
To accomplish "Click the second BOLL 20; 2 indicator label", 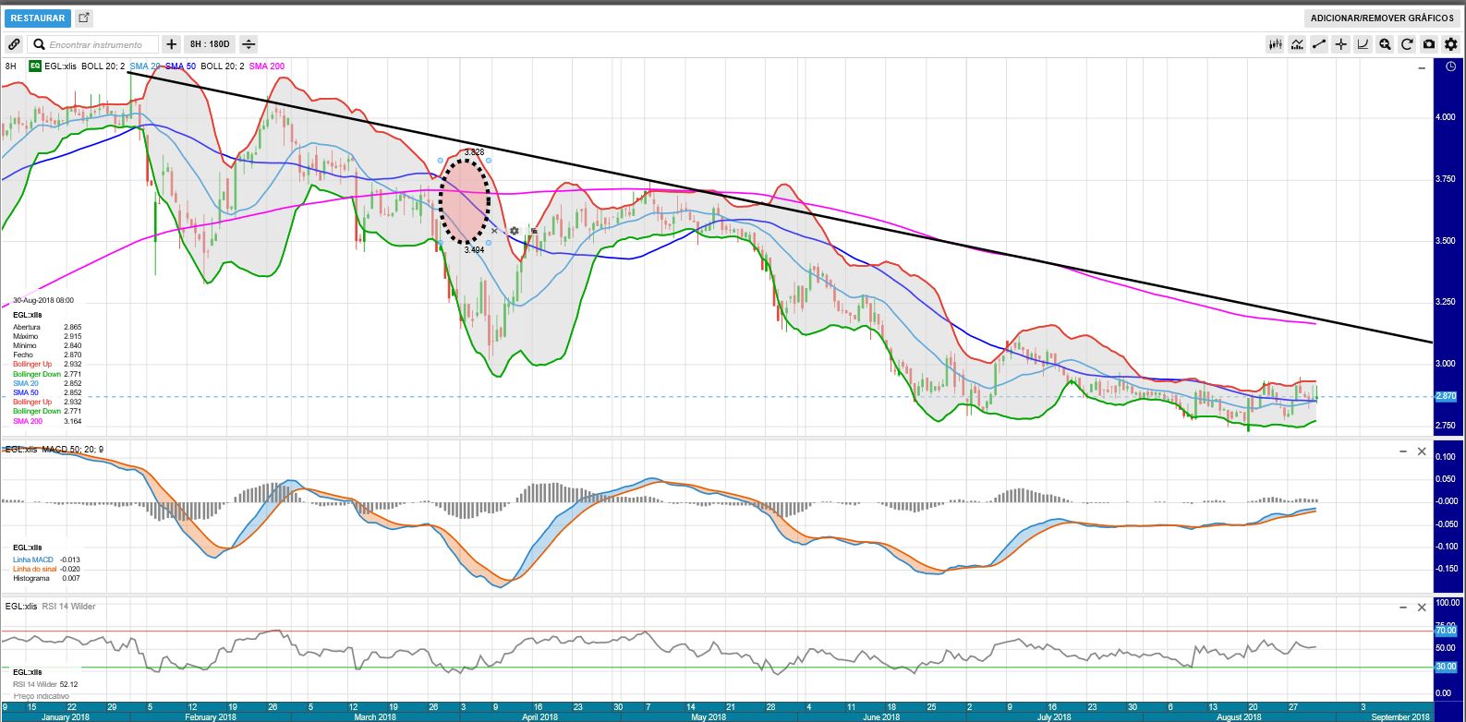I will click(223, 66).
